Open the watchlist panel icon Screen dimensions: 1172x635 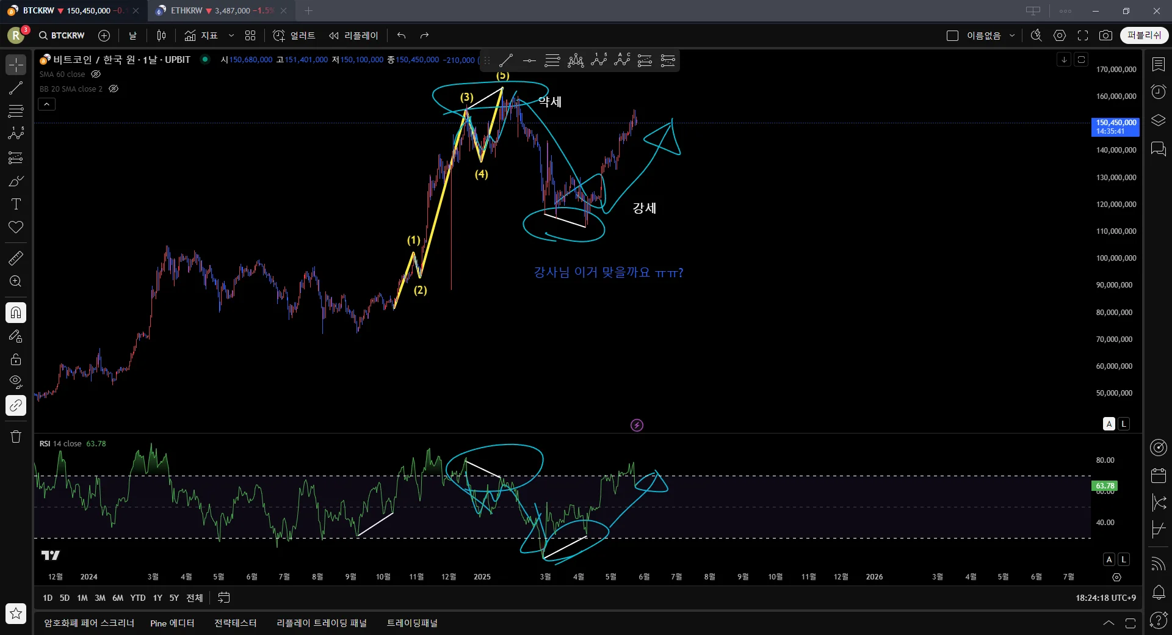[1158, 64]
